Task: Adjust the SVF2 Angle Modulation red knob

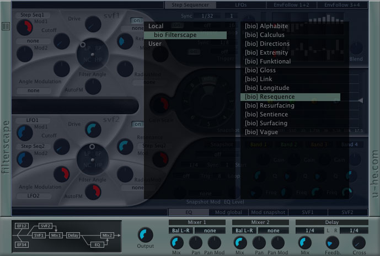Action: (62, 174)
